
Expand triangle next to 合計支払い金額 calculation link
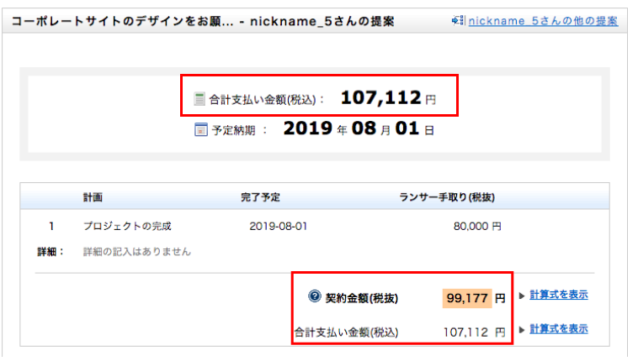coord(522,330)
